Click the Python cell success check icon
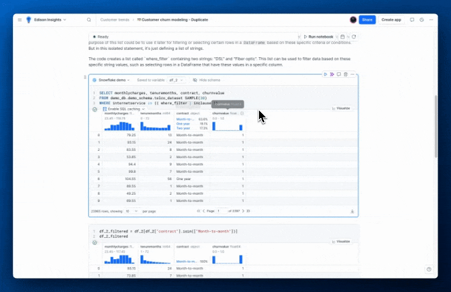This screenshot has width=451, height=292. [x=94, y=243]
